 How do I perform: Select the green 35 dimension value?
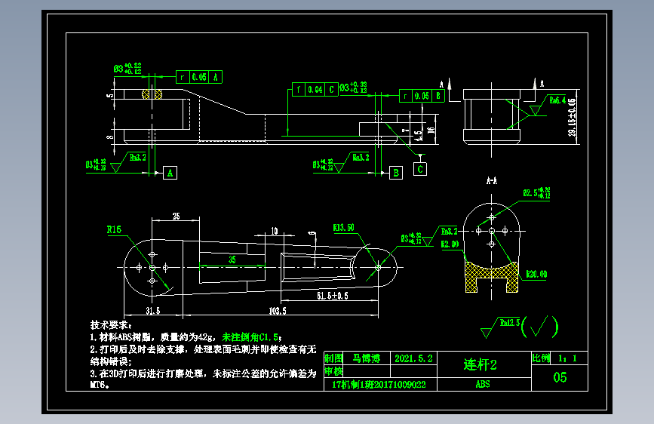pyautogui.click(x=232, y=260)
